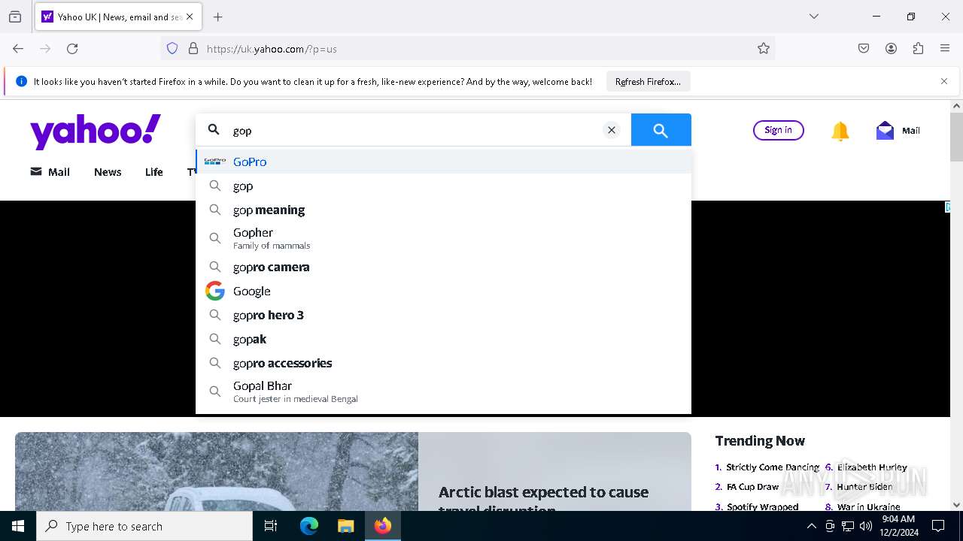Pick 'gopro accessories' suggestion
The image size is (963, 541).
[443, 363]
